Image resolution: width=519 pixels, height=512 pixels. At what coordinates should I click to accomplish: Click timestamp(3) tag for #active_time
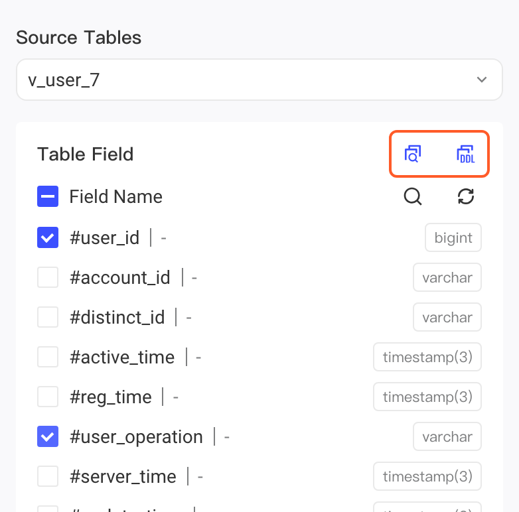427,357
